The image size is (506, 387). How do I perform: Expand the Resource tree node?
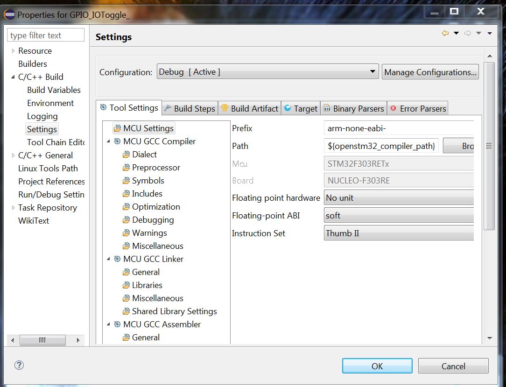tap(13, 51)
